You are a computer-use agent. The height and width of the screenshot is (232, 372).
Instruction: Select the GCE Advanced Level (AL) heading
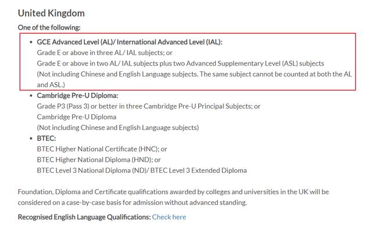coord(129,42)
